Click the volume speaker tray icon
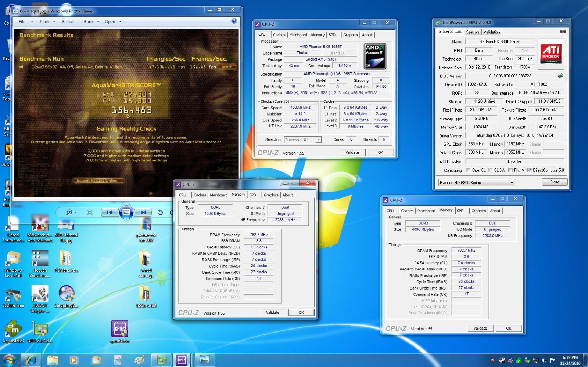This screenshot has height=367, width=588. [544, 360]
